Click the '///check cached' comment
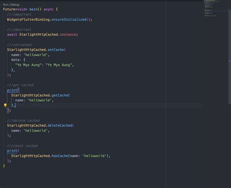Image resolution: width=231 pixels, height=188 pixels. point(22,146)
